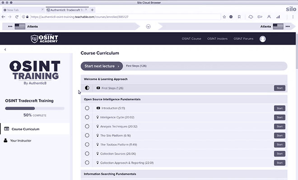Open the user profile icon in toolbar
The image size is (298, 180).
(269, 17)
